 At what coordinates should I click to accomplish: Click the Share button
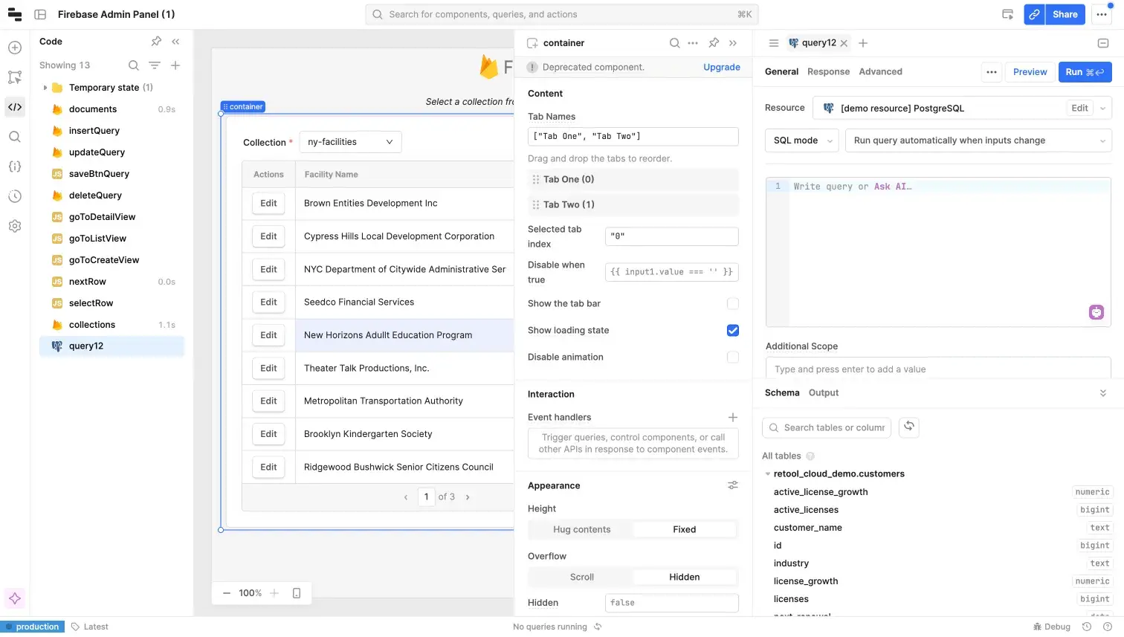1065,14
